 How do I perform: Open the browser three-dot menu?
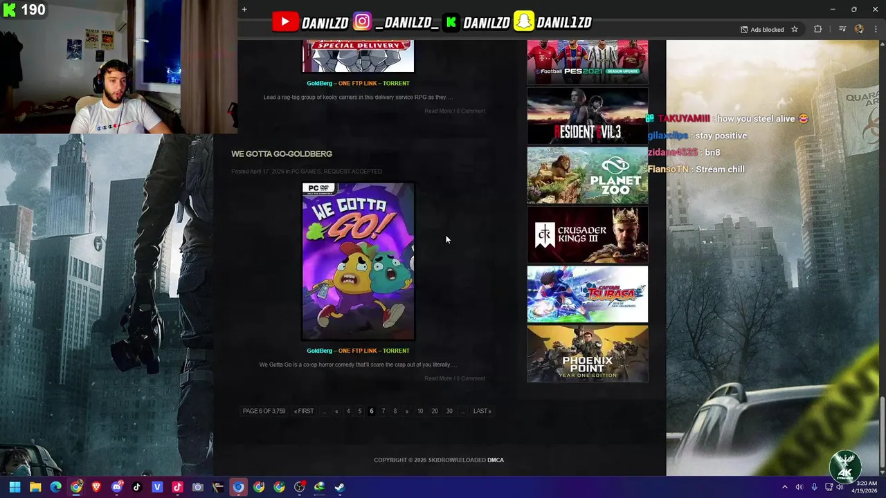(876, 29)
